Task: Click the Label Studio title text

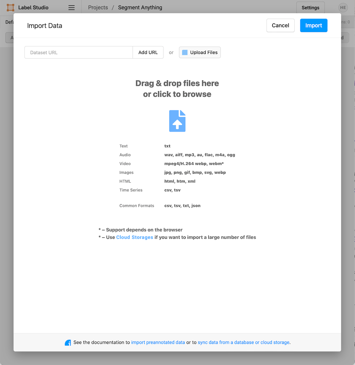Action: pyautogui.click(x=33, y=7)
